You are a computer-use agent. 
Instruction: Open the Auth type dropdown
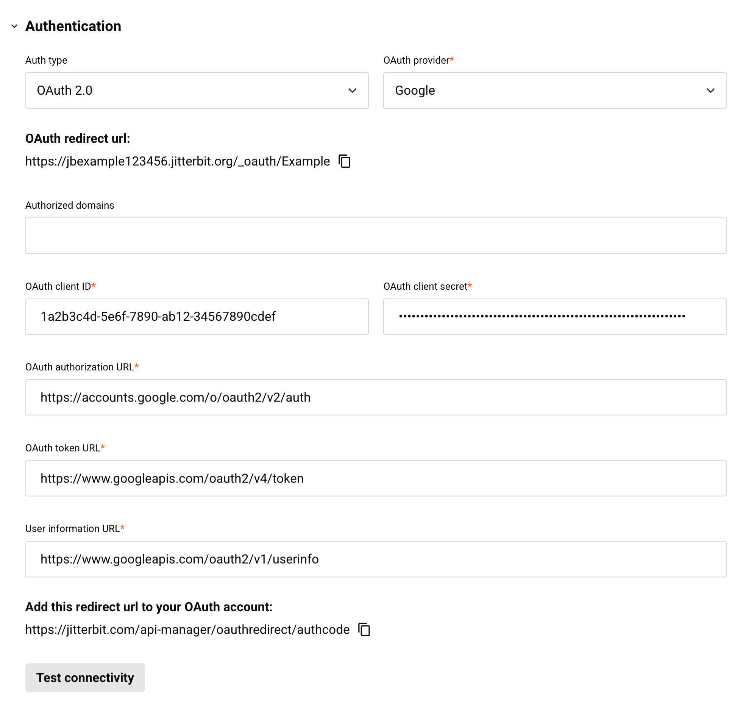pos(197,91)
